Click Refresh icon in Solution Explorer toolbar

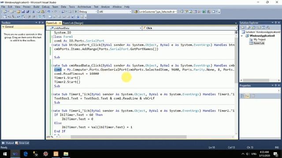[253, 27]
